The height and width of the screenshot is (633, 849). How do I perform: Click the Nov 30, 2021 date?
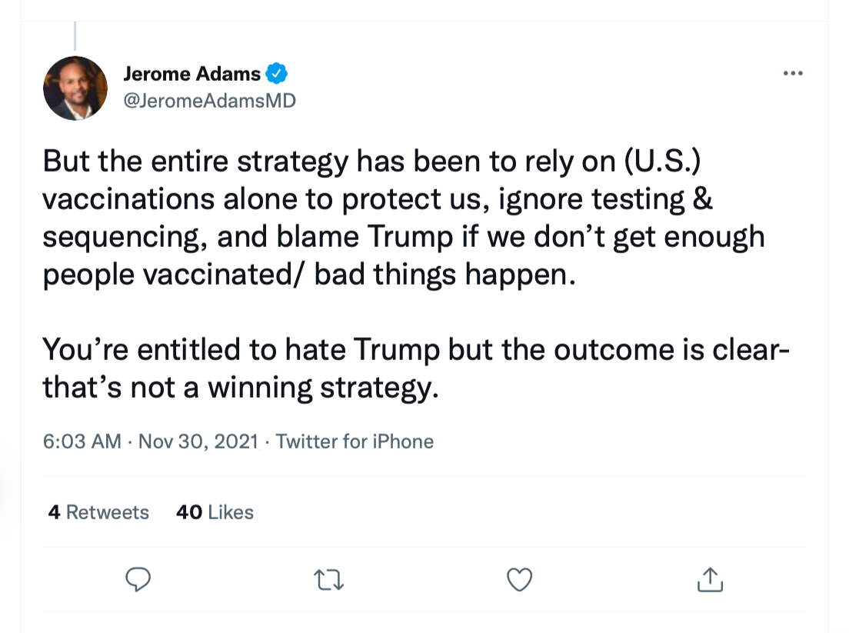click(x=198, y=441)
